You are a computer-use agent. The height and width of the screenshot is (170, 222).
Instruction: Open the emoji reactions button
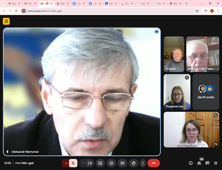click(x=111, y=163)
